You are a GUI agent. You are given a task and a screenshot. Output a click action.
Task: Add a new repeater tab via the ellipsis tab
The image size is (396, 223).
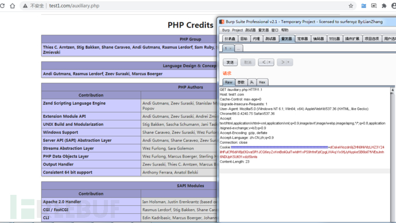[238, 48]
